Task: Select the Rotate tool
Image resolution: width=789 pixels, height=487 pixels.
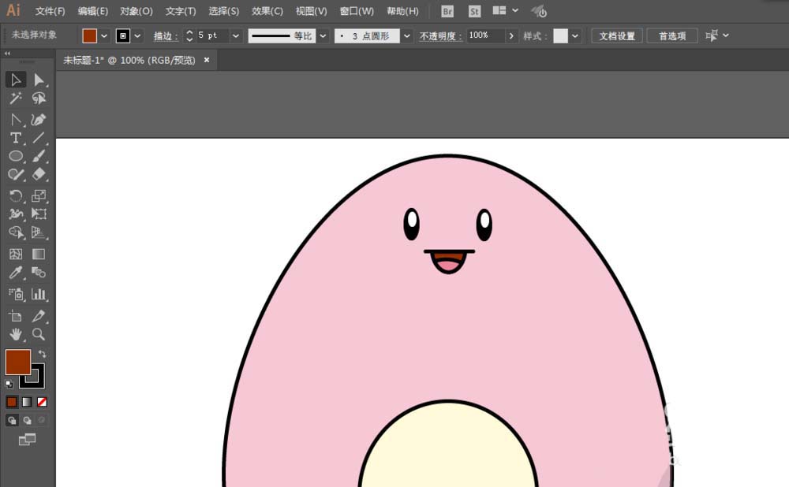Action: (x=16, y=195)
